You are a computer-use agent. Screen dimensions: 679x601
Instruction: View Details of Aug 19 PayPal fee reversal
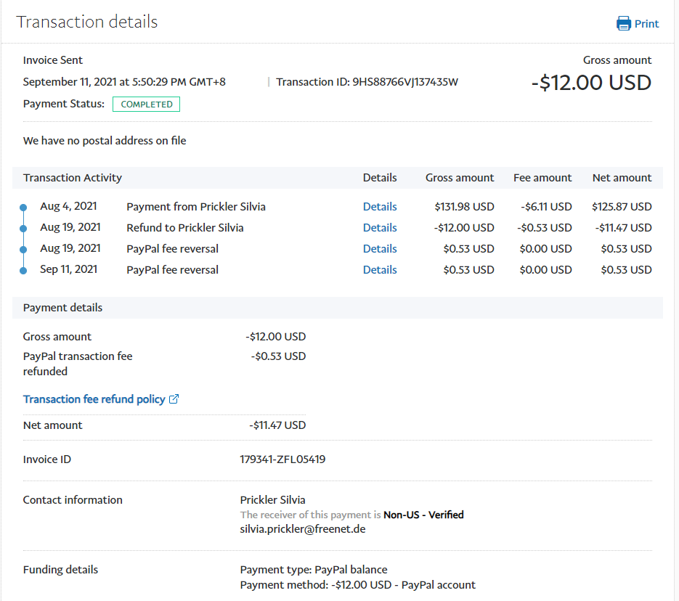pos(380,249)
